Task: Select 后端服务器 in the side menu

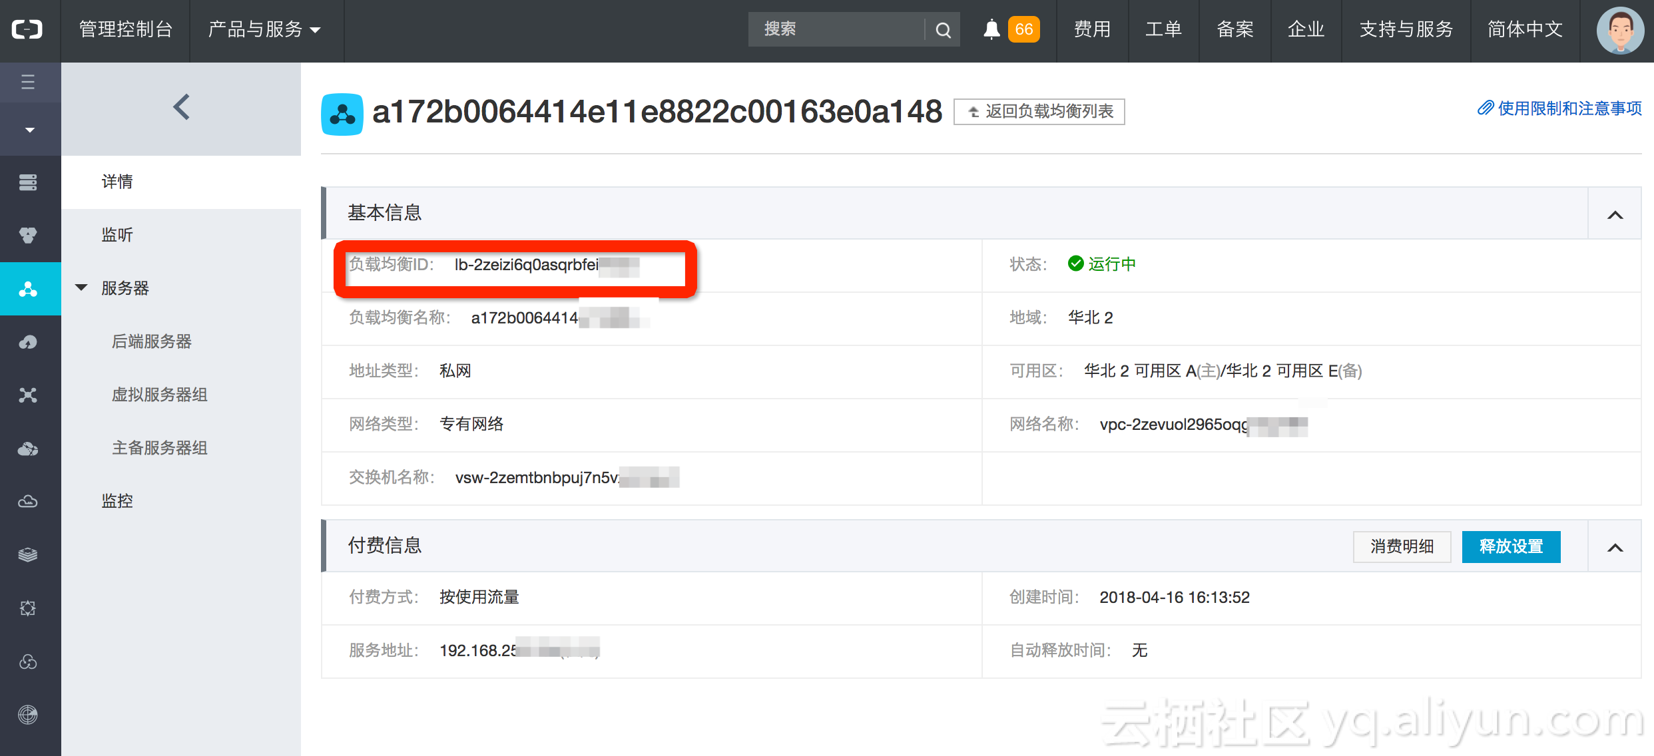Action: tap(152, 341)
